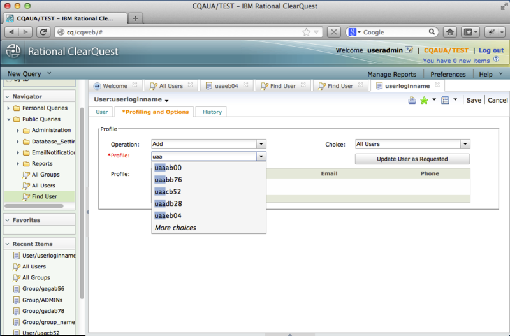The height and width of the screenshot is (336, 510).
Task: Expand the Database_Settings folder
Action: pyautogui.click(x=18, y=142)
